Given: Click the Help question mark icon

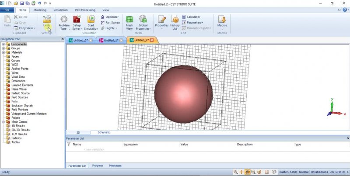Looking at the screenshot, I should [345, 10].
